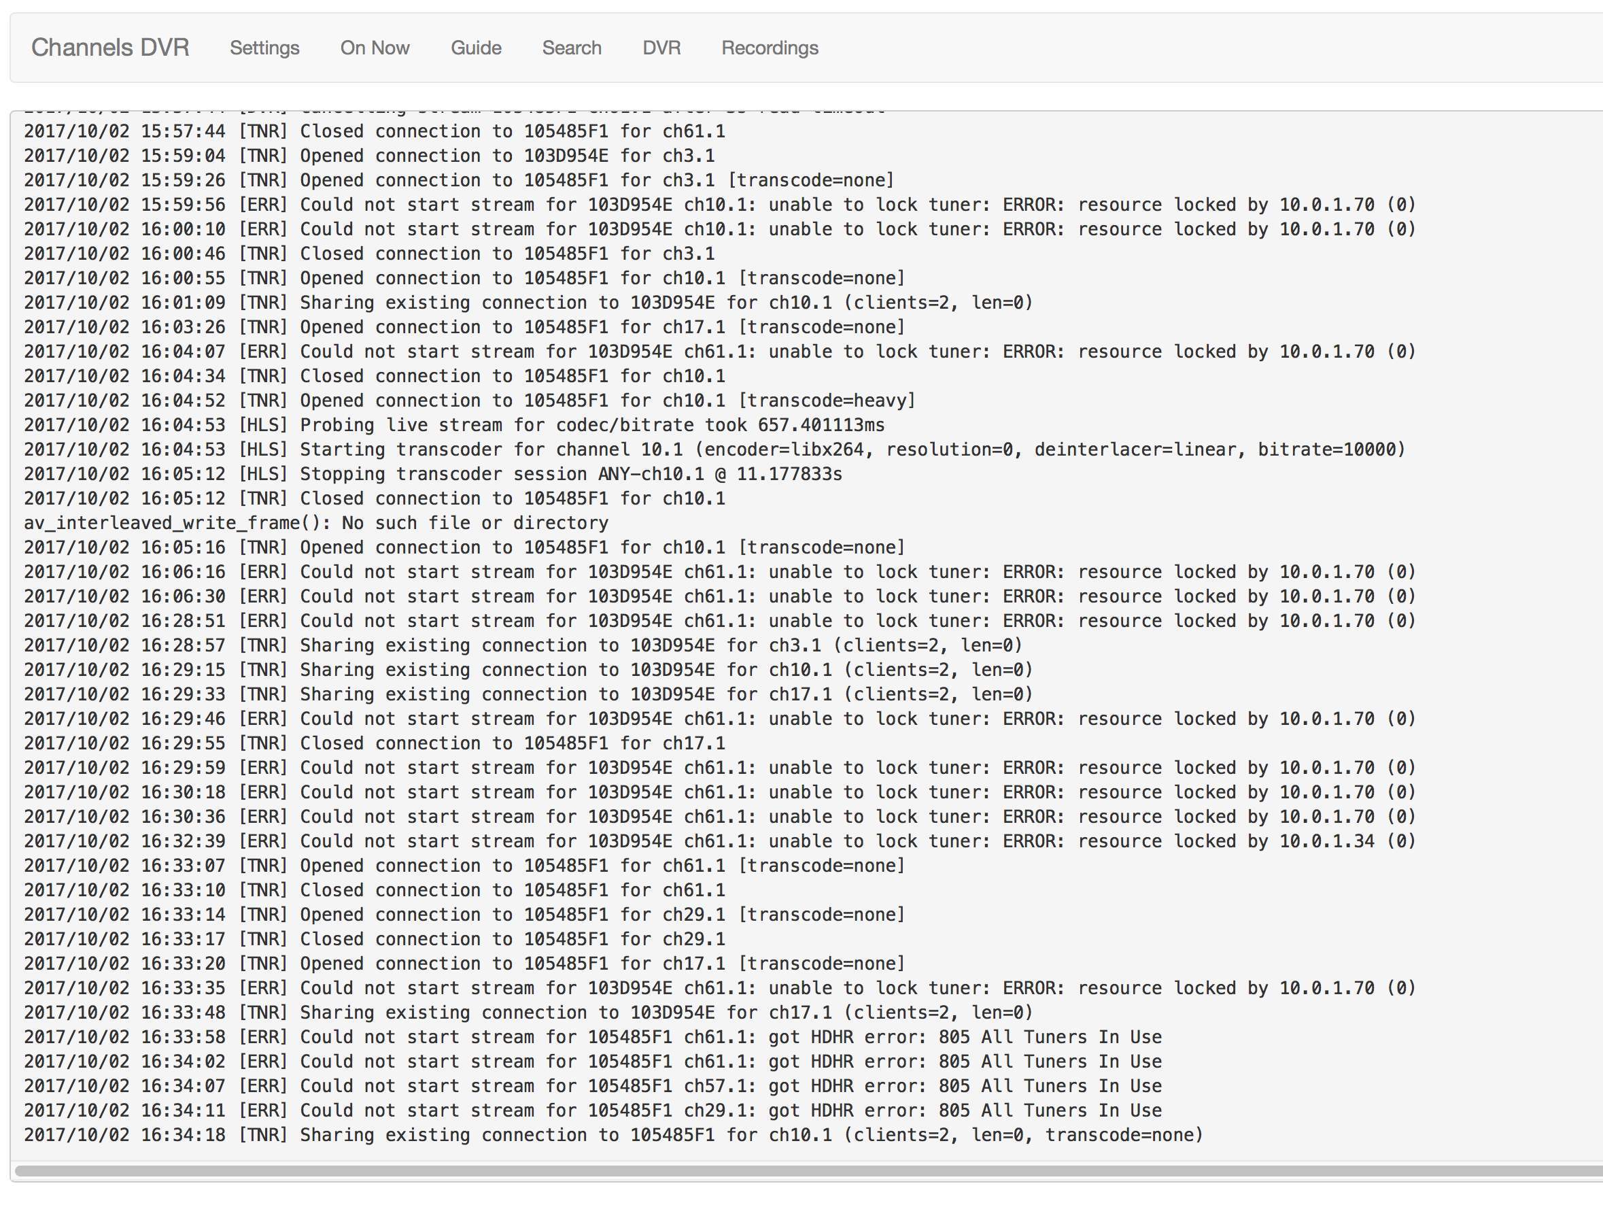Click the av_interleaved_write_frame() log line

[x=316, y=523]
